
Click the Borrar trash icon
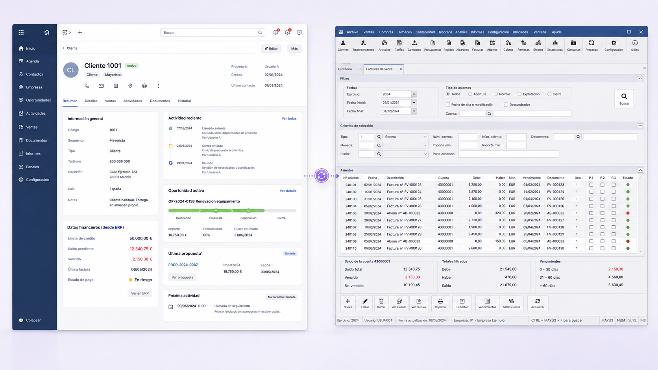click(x=381, y=303)
